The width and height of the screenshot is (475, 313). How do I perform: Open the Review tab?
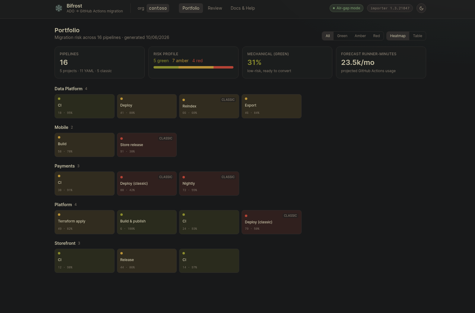[215, 8]
